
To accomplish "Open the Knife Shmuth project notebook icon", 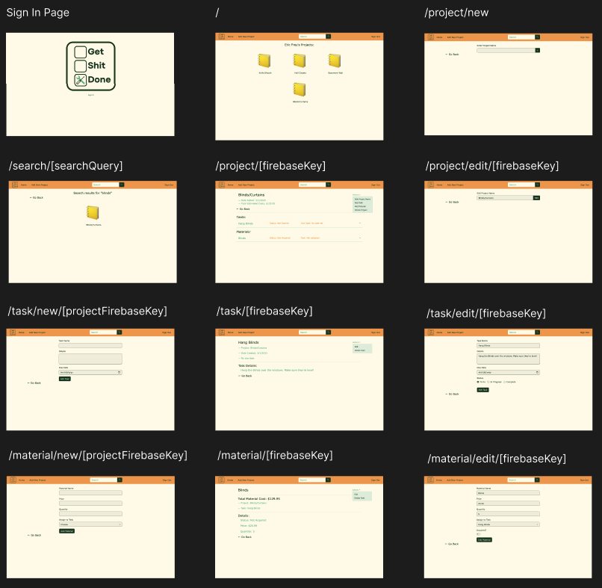I will click(264, 61).
